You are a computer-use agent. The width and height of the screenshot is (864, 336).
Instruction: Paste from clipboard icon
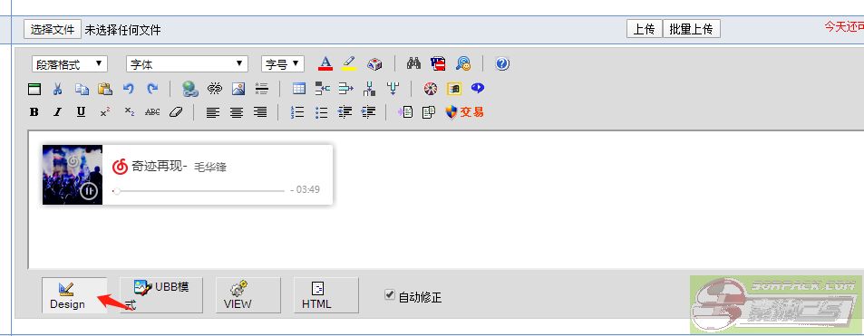[x=105, y=88]
